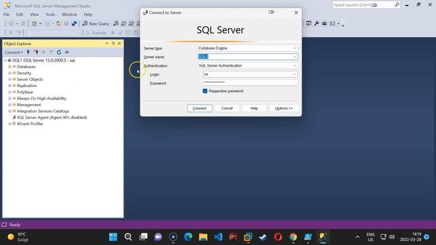This screenshot has height=245, width=436.
Task: Open the Windows Start menu
Action: [x=113, y=237]
